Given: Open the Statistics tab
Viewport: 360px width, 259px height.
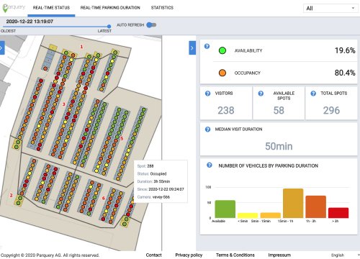Looking at the screenshot, I should point(162,8).
